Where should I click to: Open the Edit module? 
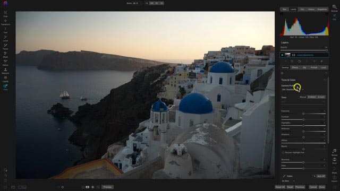334,17
